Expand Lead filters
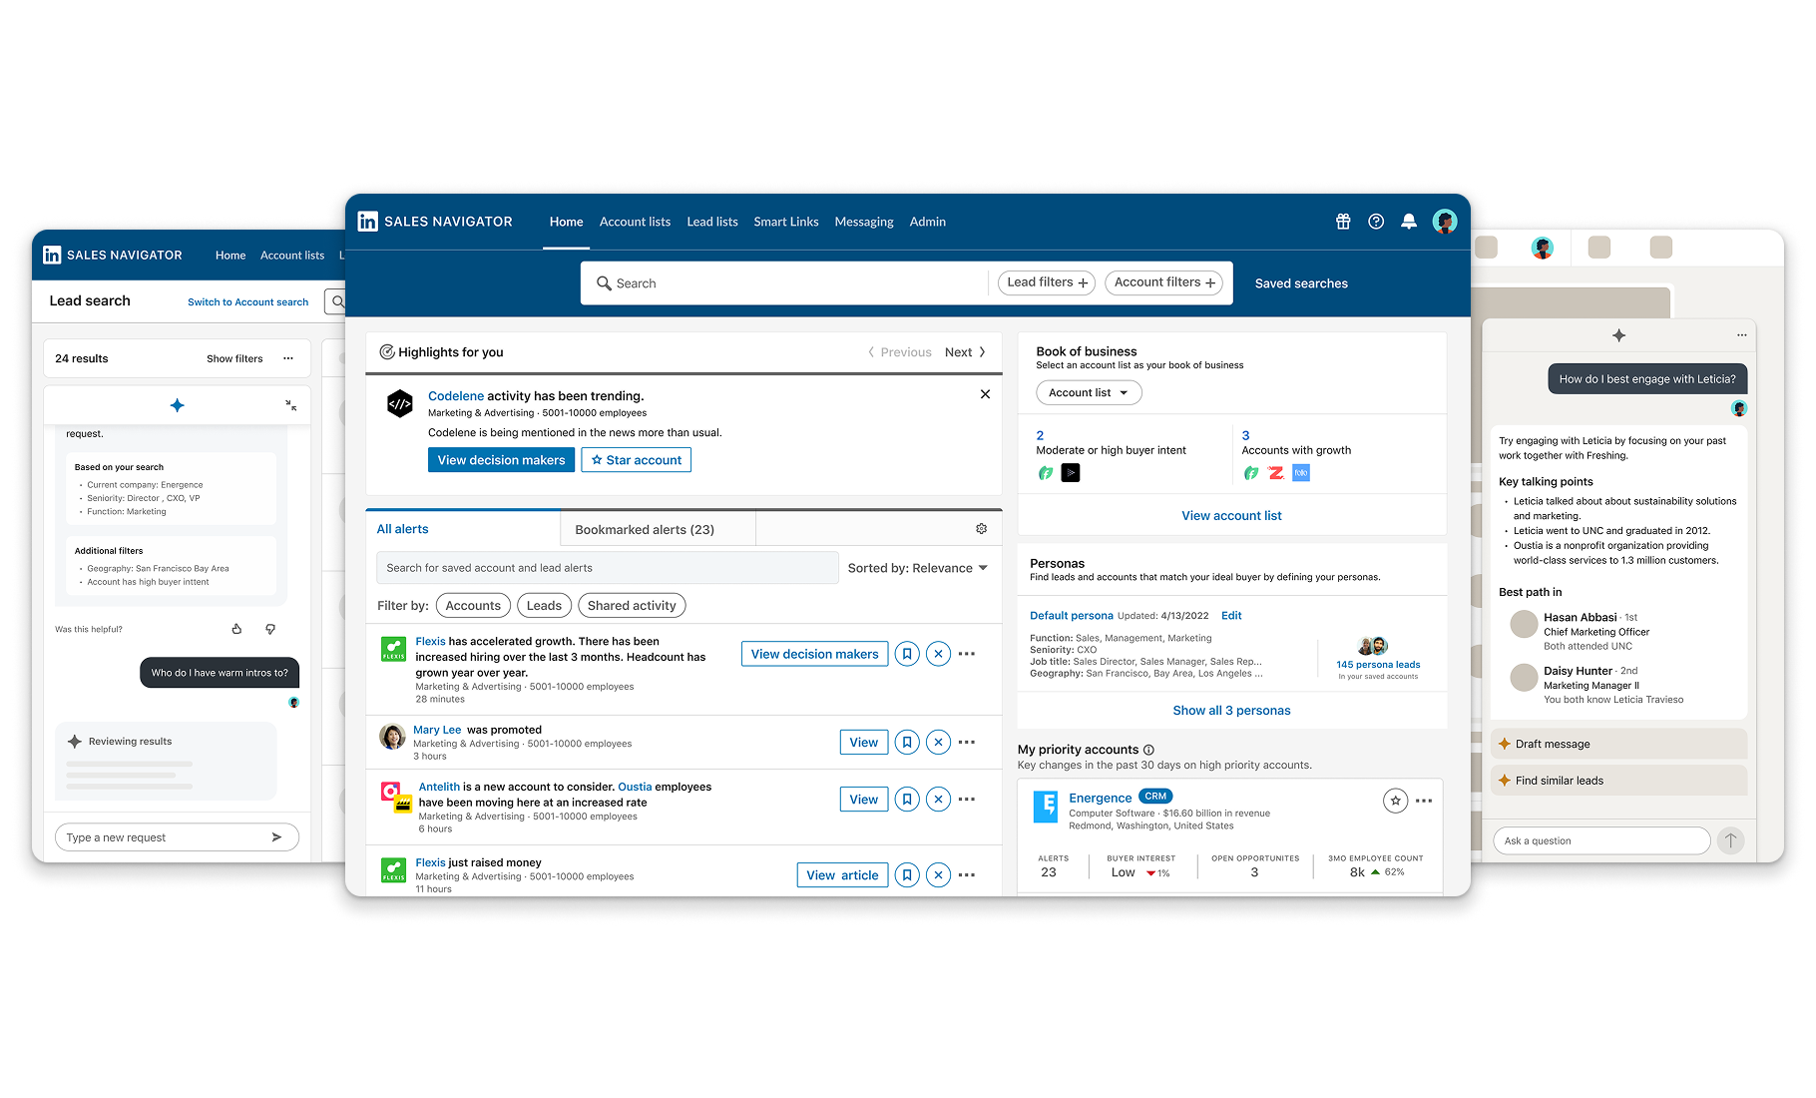Viewport: 1816px width, 1098px height. pos(1047,282)
